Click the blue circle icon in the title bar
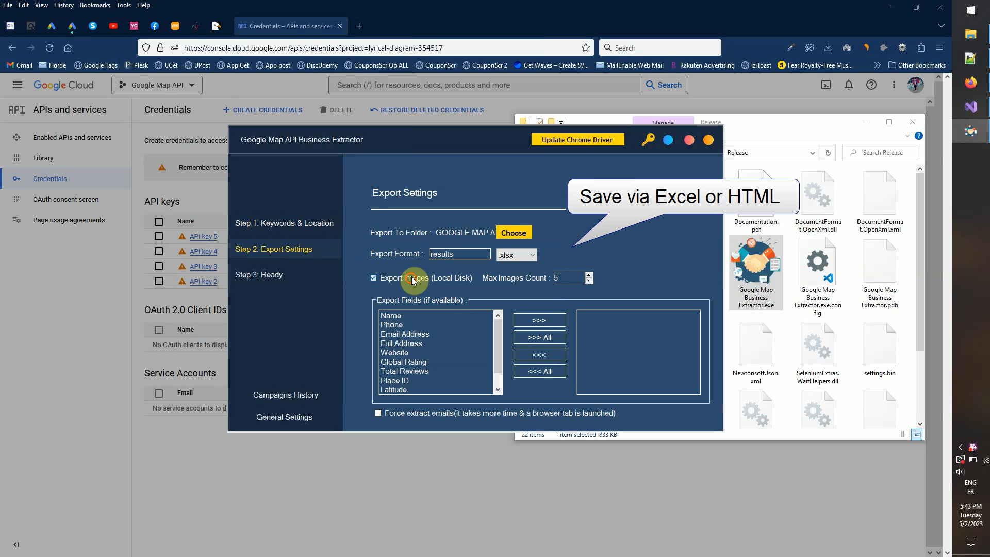 coord(668,140)
